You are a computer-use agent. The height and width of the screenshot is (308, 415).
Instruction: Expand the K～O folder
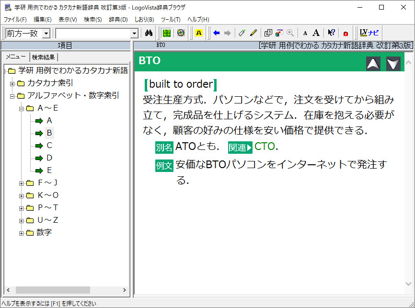click(21, 196)
